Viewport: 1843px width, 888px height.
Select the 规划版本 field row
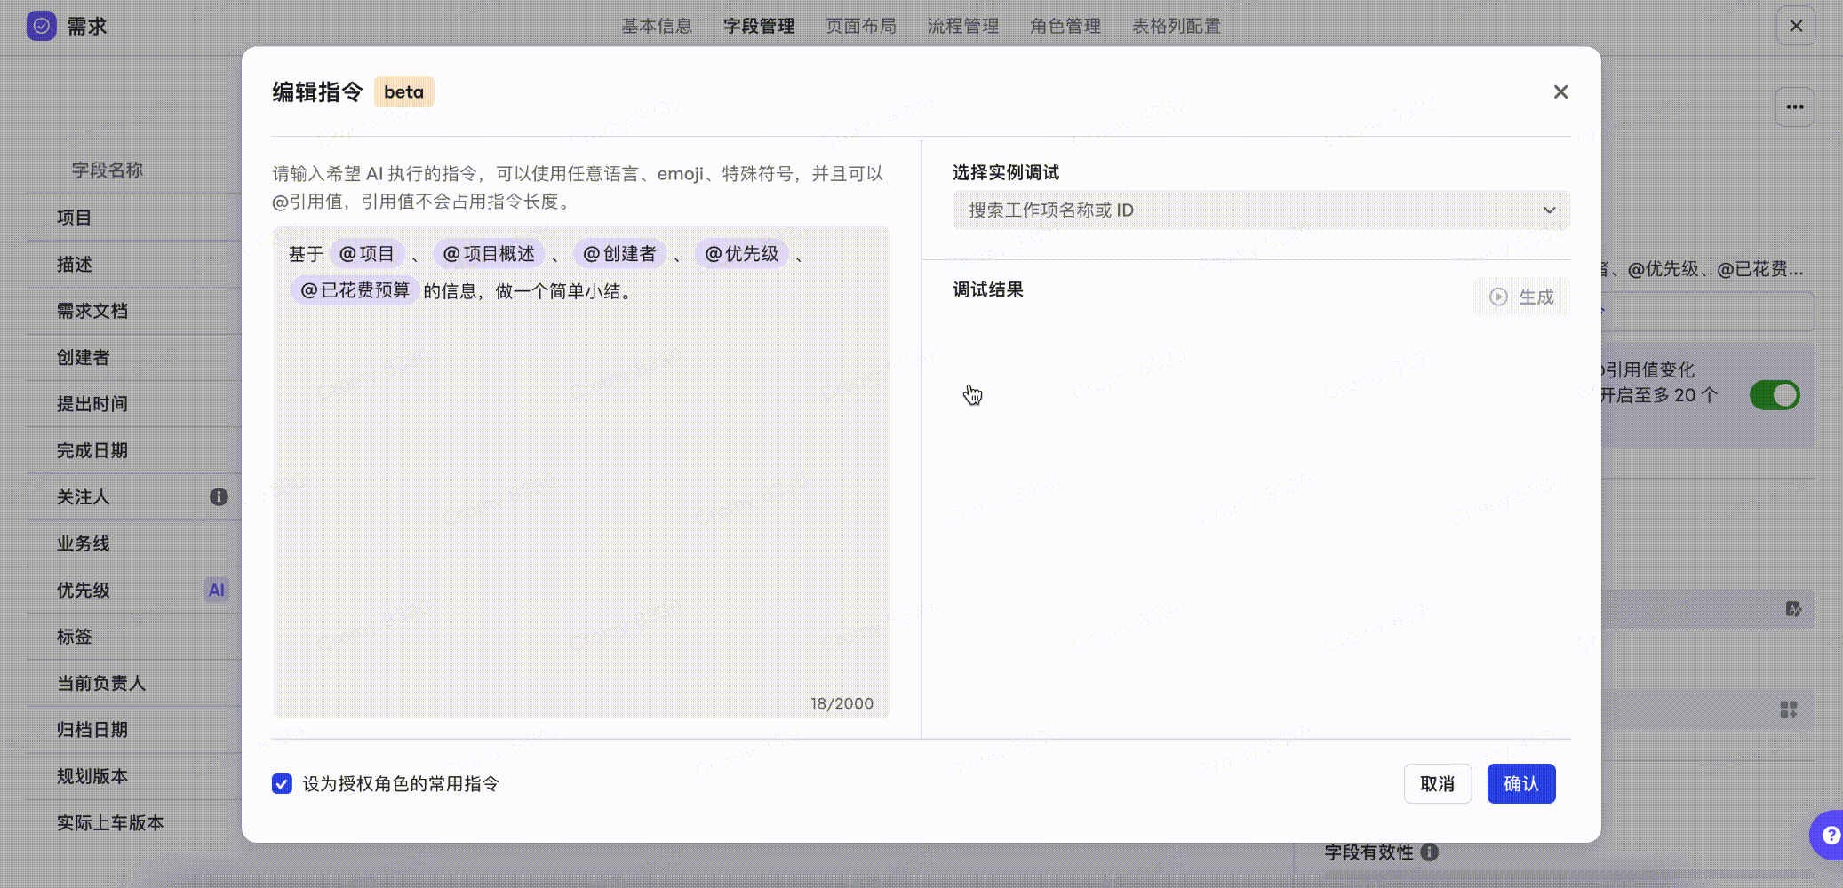[133, 776]
